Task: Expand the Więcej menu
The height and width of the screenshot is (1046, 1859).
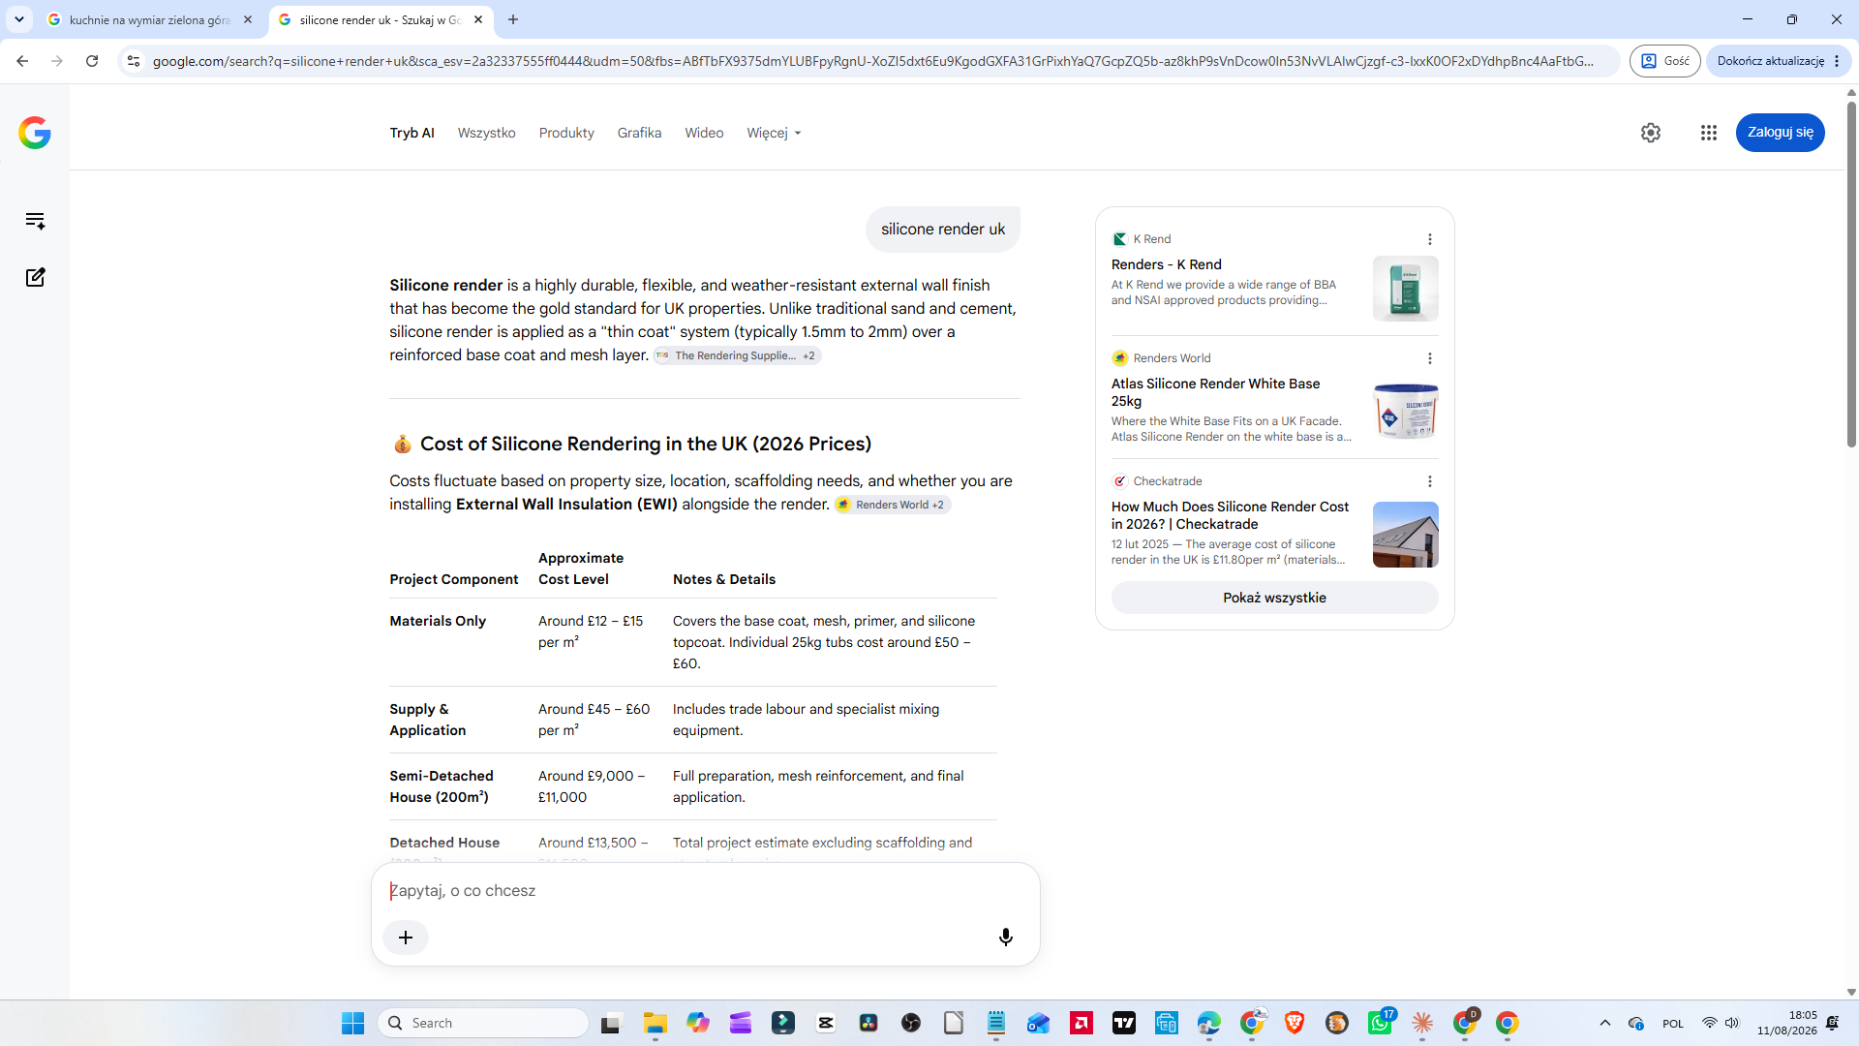Action: pyautogui.click(x=774, y=133)
